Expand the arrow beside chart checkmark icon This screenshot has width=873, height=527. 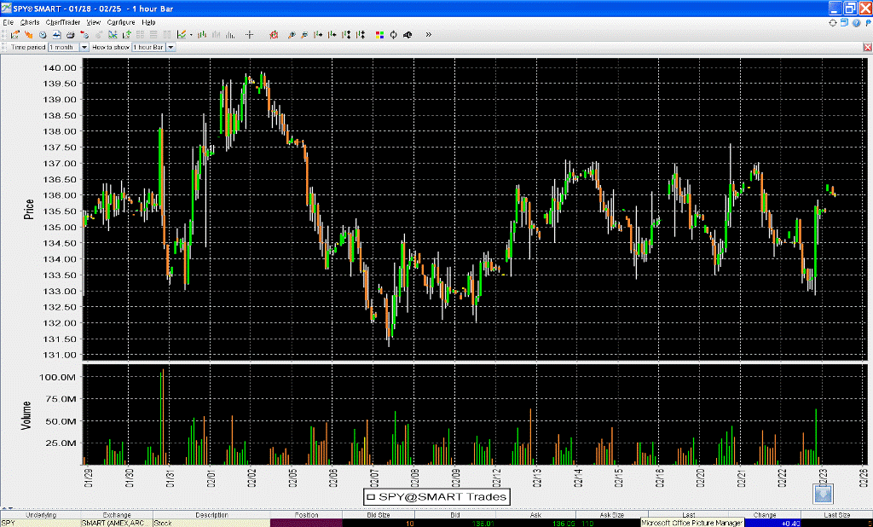coord(191,35)
